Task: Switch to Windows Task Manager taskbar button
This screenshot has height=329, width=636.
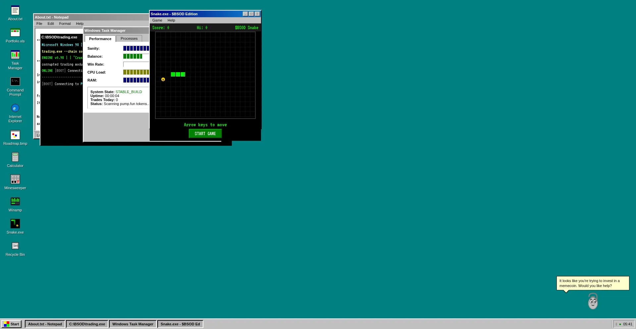Action: click(x=133, y=324)
